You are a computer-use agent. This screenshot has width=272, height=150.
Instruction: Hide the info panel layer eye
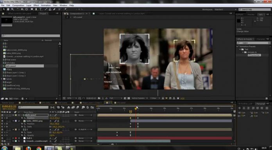tap(2, 115)
